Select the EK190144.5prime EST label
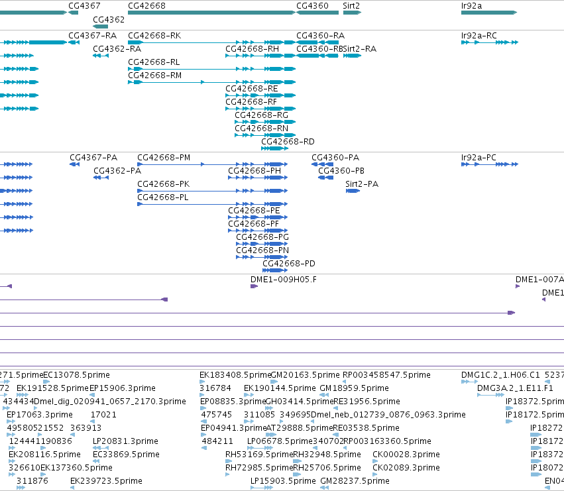Image resolution: width=564 pixels, height=491 pixels. pos(280,388)
